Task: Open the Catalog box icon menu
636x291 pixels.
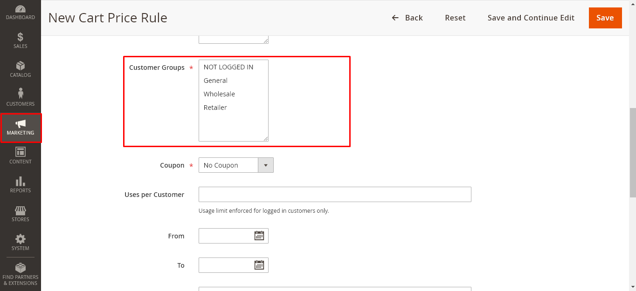Action: [x=21, y=69]
